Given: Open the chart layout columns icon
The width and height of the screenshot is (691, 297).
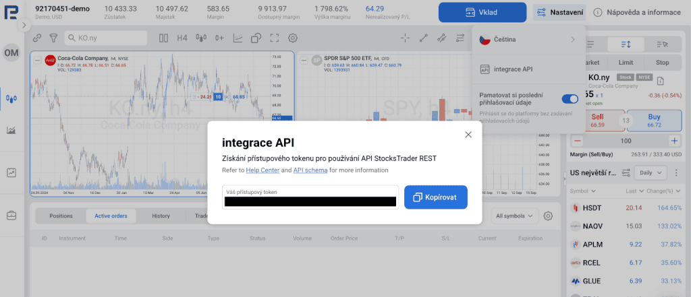Looking at the screenshot, I should coord(163,38).
